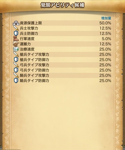The height and width of the screenshot is (150, 125).
Task: Click the sword icon for 槍兵タイプ攻撃力
Action: pyautogui.click(x=16, y=55)
